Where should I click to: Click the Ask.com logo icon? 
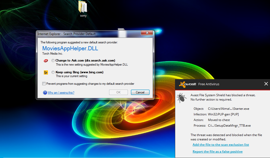coord(46,60)
